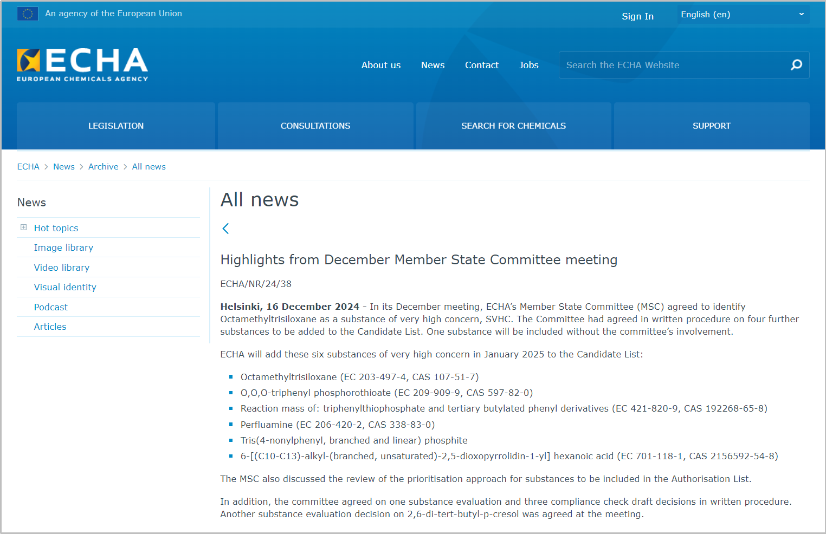Click the 'Reaction mass of: triphenylthiophosphate' list item

(504, 408)
